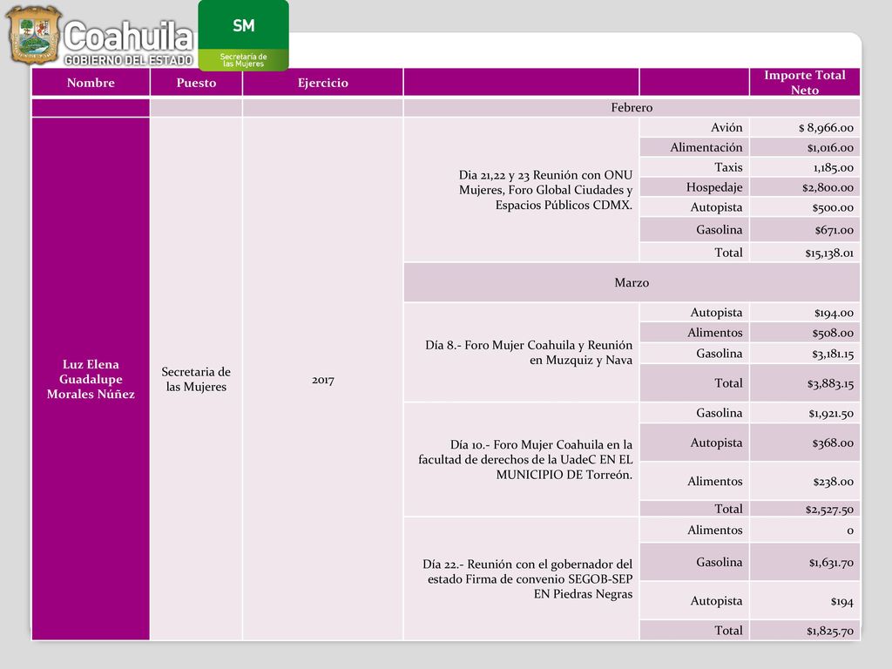Viewport: 892px width, 669px height.
Task: Click the Ejercicio column header
Action: (x=322, y=83)
